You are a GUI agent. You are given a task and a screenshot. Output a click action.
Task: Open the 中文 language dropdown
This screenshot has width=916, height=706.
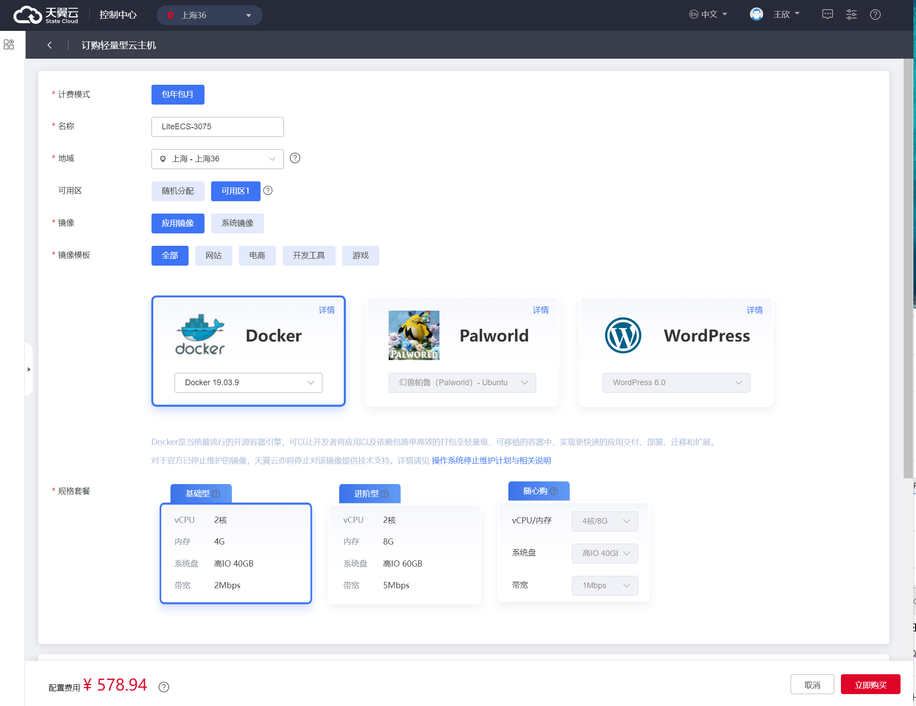point(708,15)
